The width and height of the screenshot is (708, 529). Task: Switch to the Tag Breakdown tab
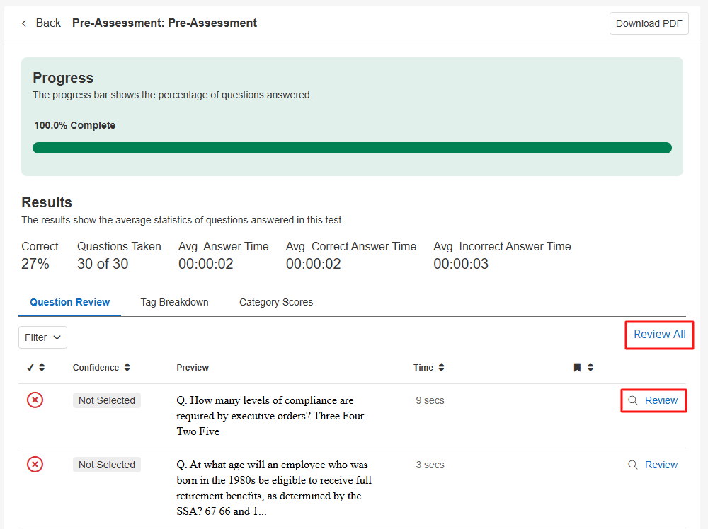[174, 302]
